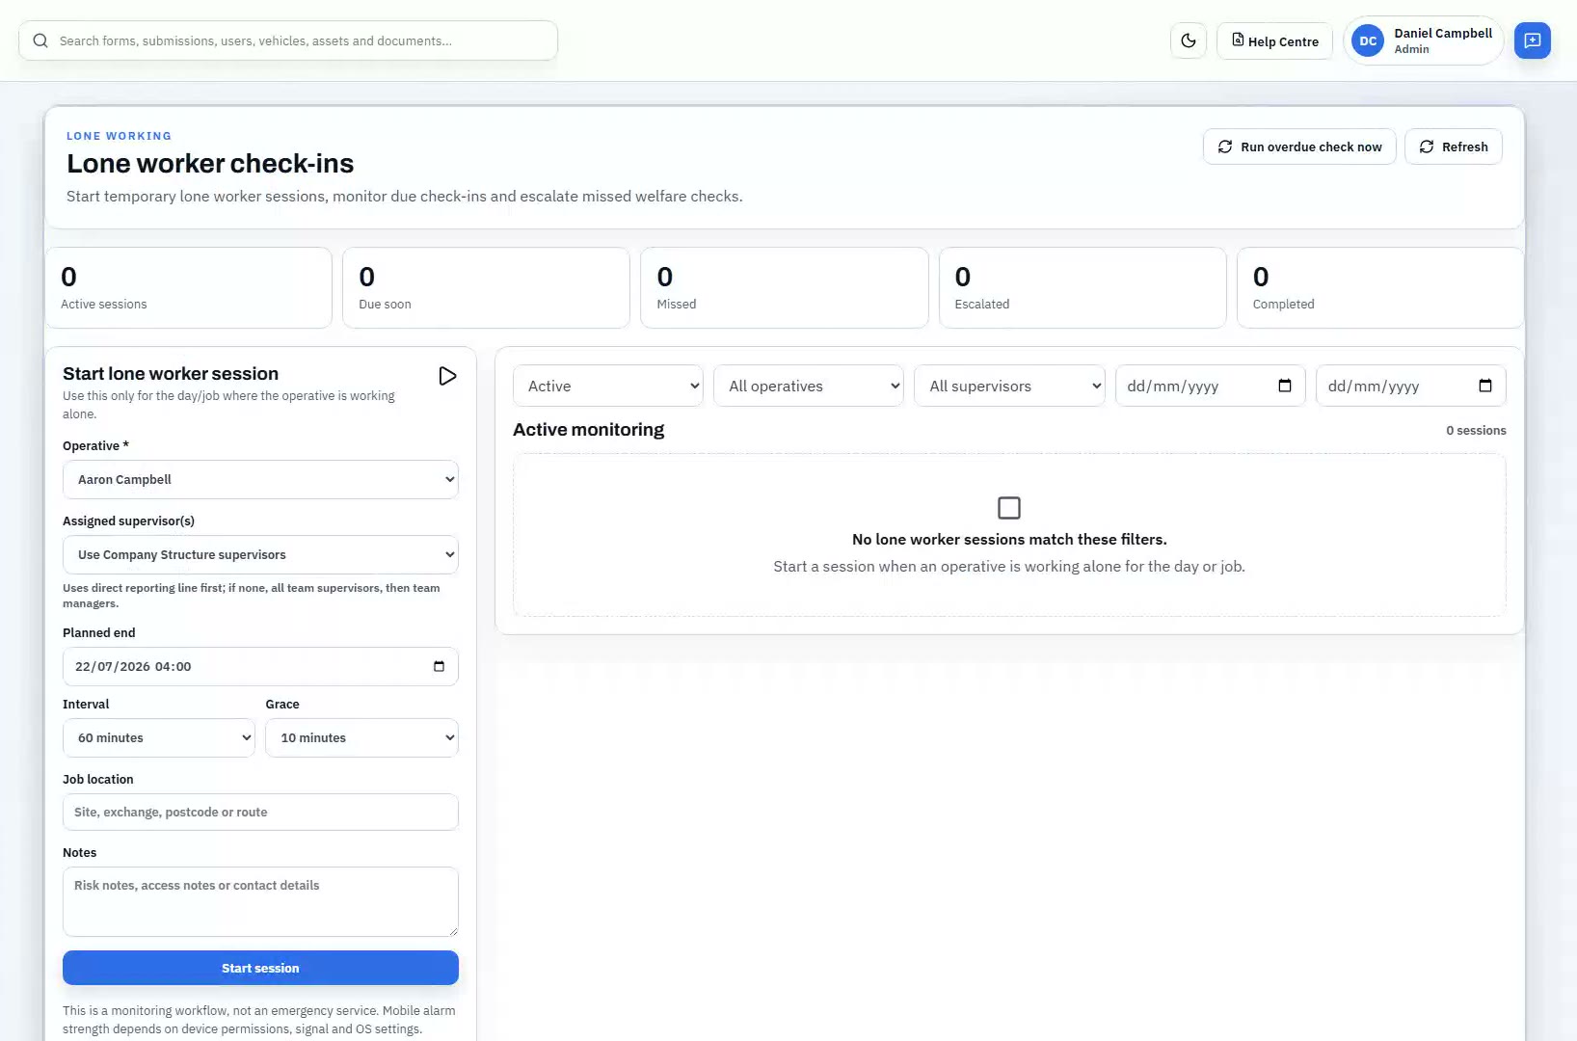Click the Completed stat card

(1380, 288)
